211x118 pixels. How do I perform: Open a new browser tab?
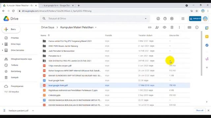(79, 6)
